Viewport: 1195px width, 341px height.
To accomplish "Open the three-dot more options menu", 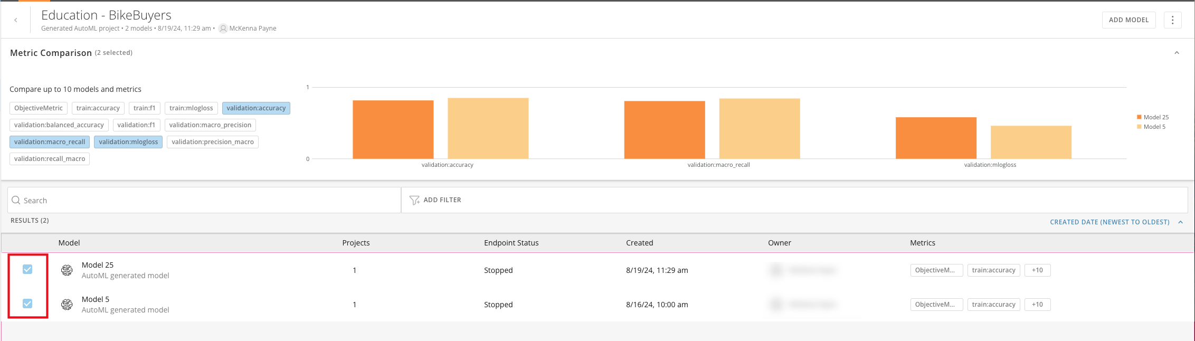I will (x=1172, y=20).
